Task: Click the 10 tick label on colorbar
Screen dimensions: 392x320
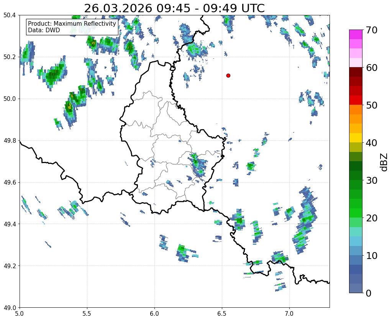Action: point(371,256)
